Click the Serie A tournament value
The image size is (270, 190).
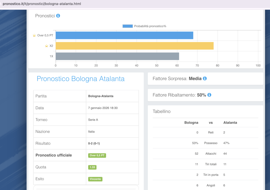click(93, 120)
